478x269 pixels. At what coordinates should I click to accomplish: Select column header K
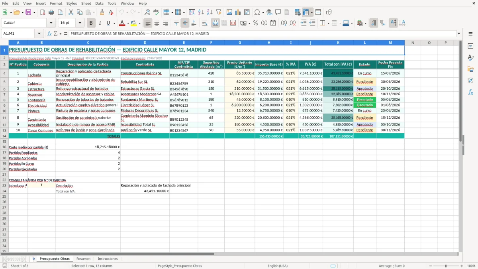click(x=338, y=43)
